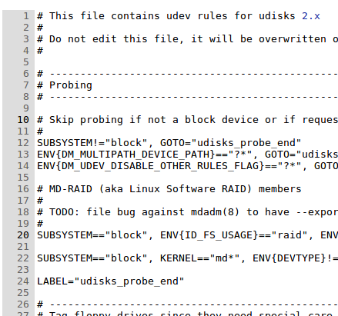Click the 2.x version text
The width and height of the screenshot is (338, 316).
coord(311,16)
